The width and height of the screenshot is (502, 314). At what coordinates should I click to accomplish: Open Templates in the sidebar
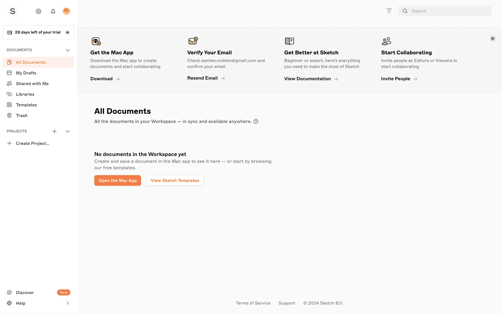26,105
